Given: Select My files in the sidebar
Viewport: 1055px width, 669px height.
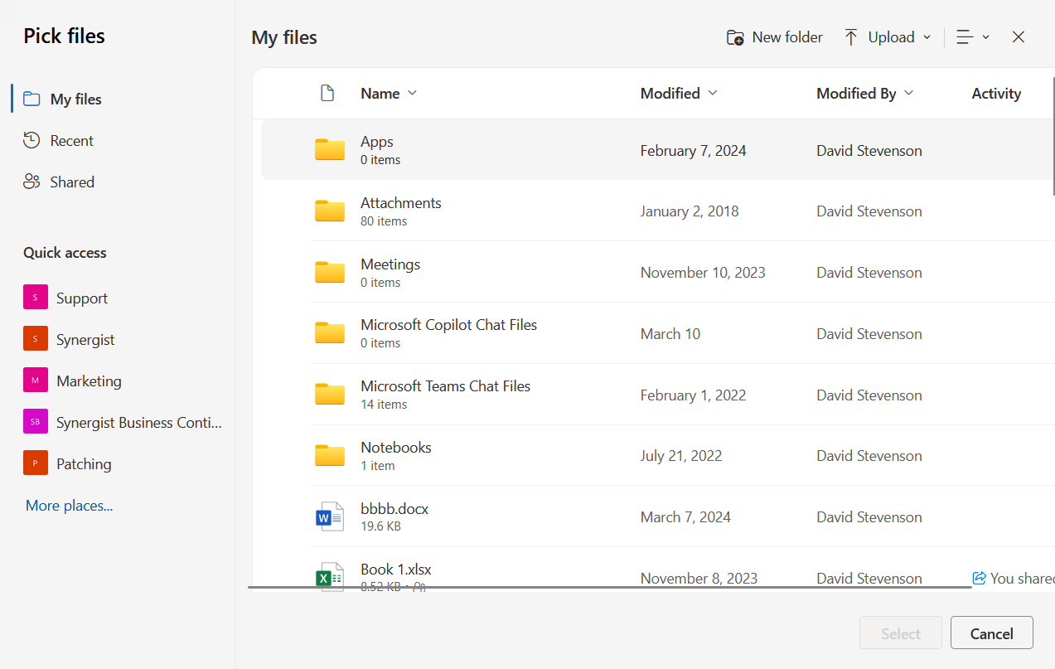Looking at the screenshot, I should coord(75,99).
